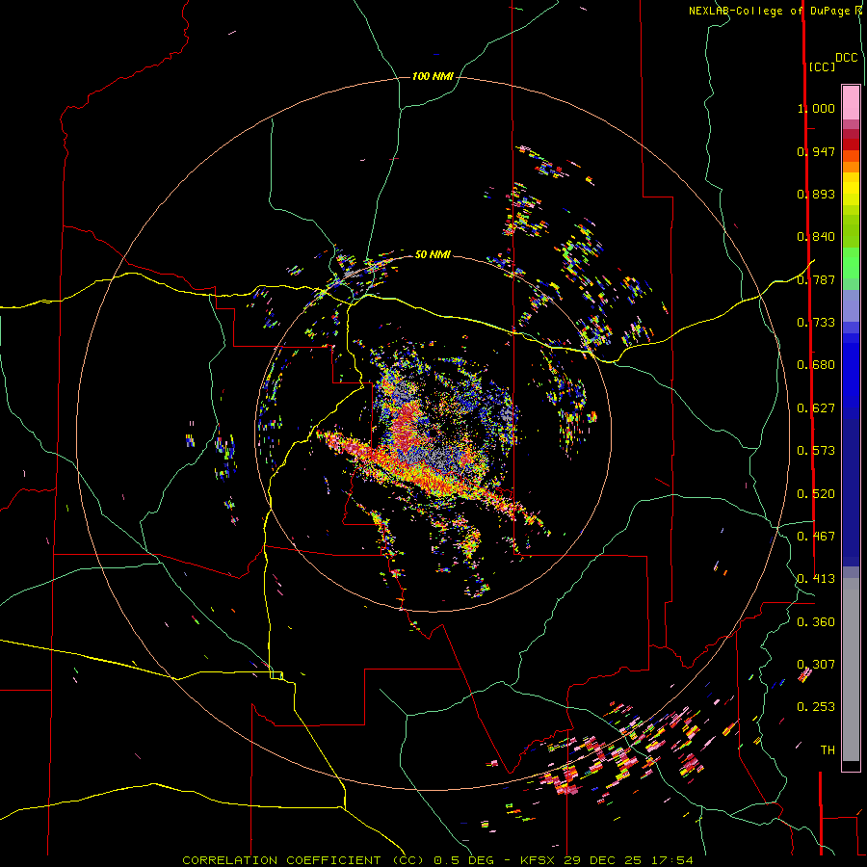Click the 29 DEC 25 date text

pos(603,860)
